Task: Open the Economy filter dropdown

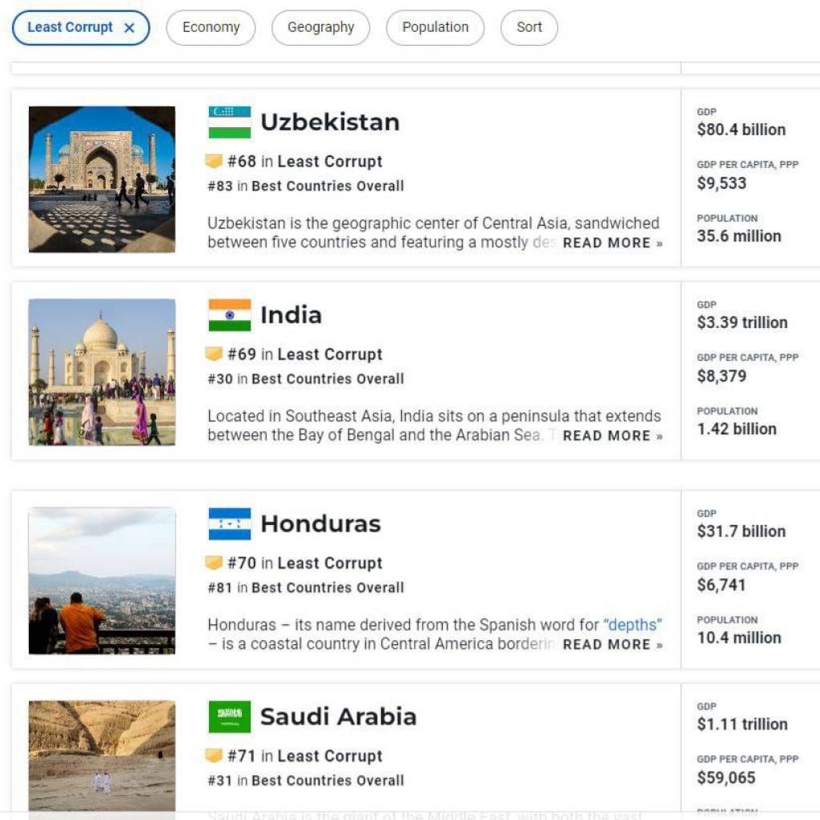Action: tap(211, 27)
